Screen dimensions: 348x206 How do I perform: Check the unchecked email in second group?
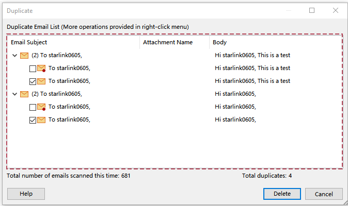coord(33,107)
